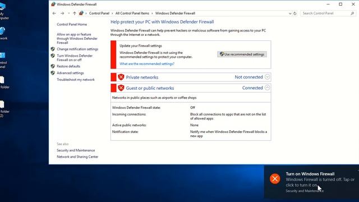Maximize the Windows Defender Firewall window

click(x=340, y=4)
